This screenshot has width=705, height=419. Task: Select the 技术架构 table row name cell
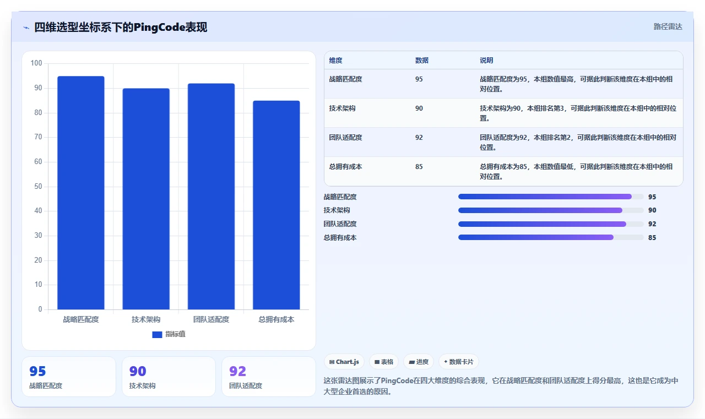(342, 108)
